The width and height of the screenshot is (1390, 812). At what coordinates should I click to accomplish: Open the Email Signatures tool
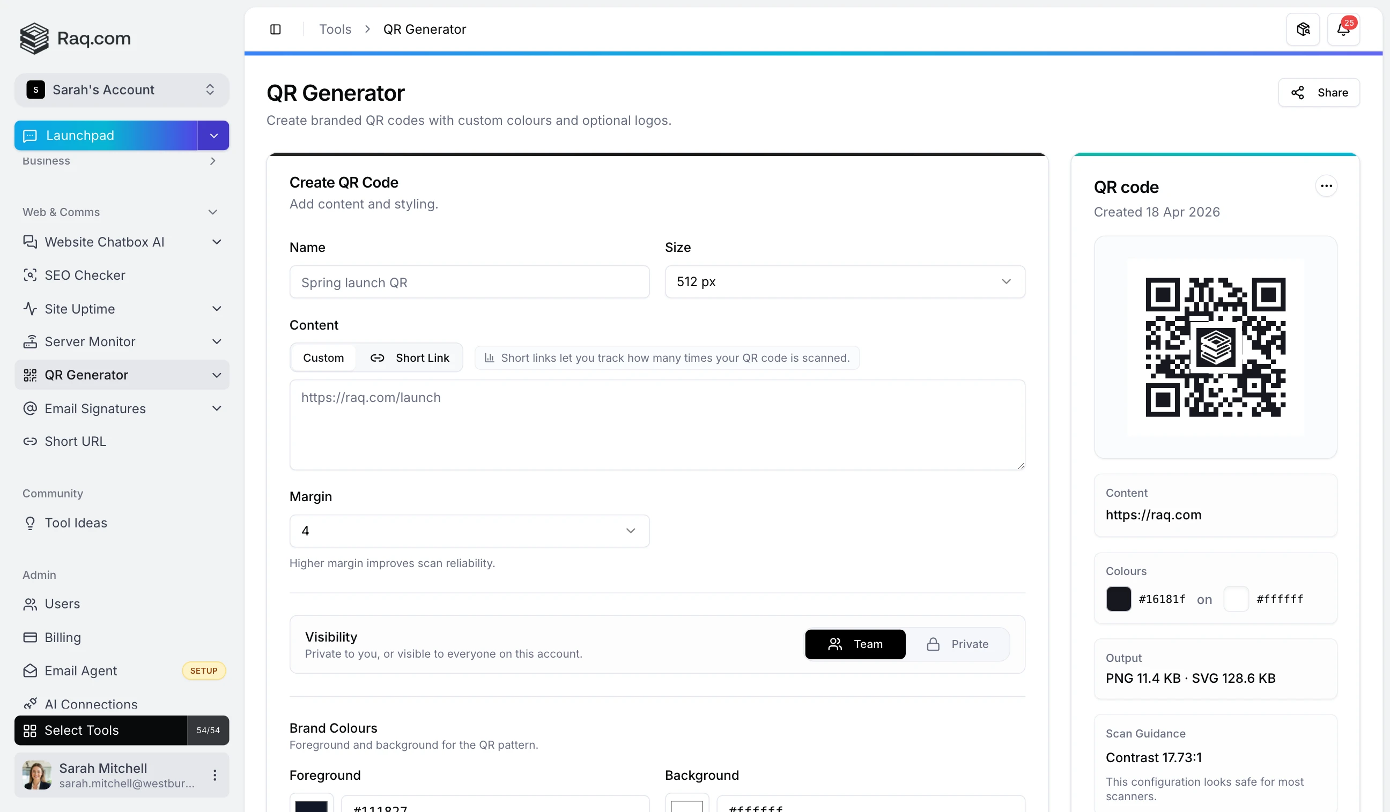(95, 408)
